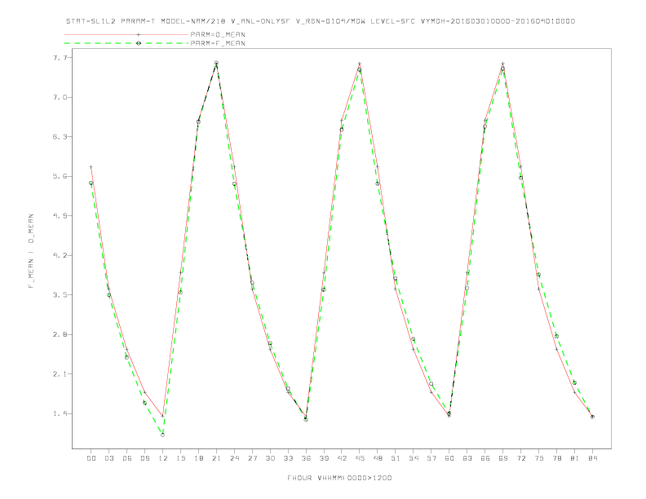Image resolution: width=646 pixels, height=499 pixels.
Task: Click the 69 forecast hour tick label
Action: pyautogui.click(x=503, y=458)
